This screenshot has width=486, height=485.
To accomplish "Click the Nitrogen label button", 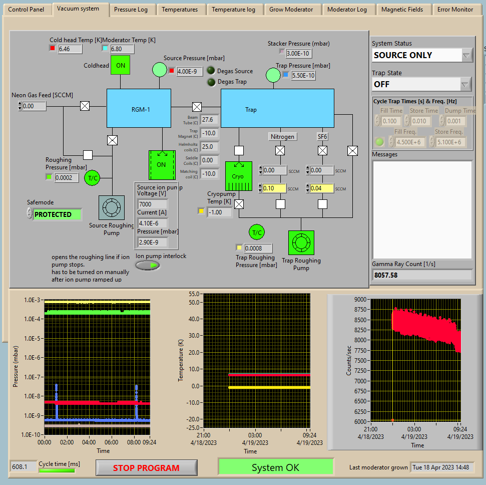I will pos(282,137).
